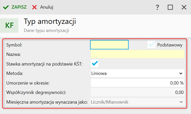
Task: Click into the Nazwa text field
Action: (137, 54)
